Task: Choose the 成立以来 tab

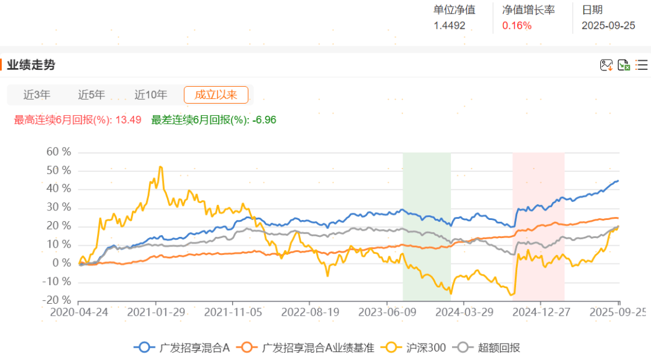Action: 216,95
